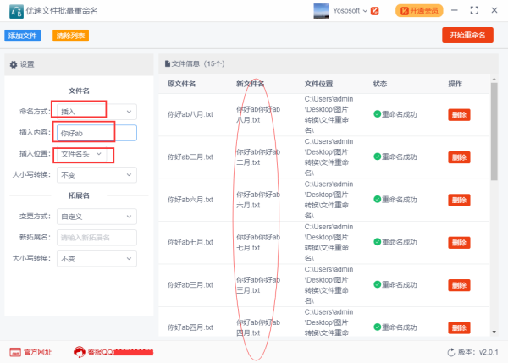Screen dimensions: 508x363
Task: Click the 客服QQ support icon
Action: (80, 351)
